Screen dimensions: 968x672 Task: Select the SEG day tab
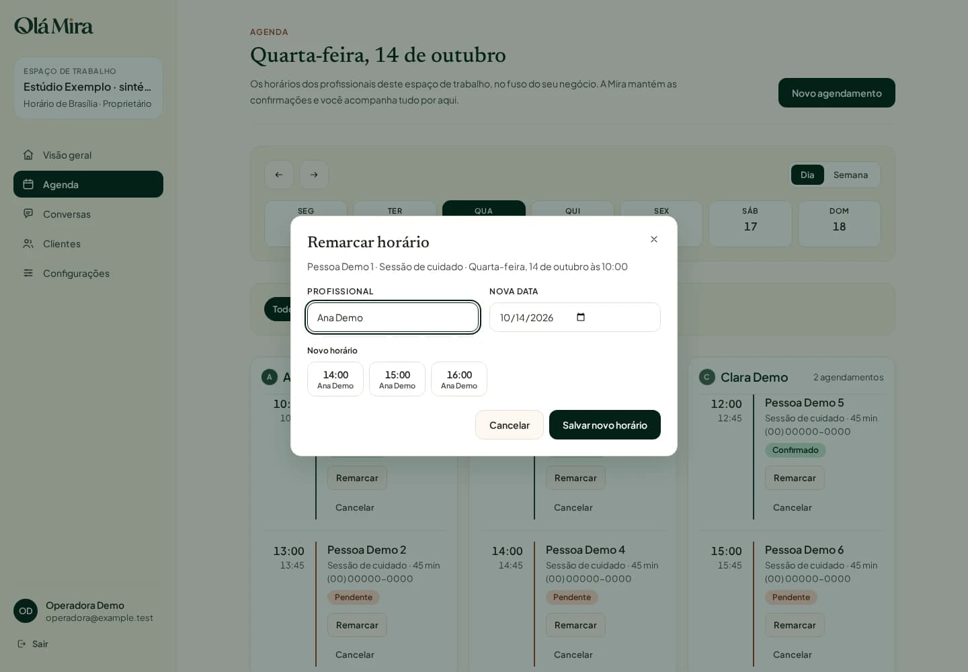pos(306,209)
